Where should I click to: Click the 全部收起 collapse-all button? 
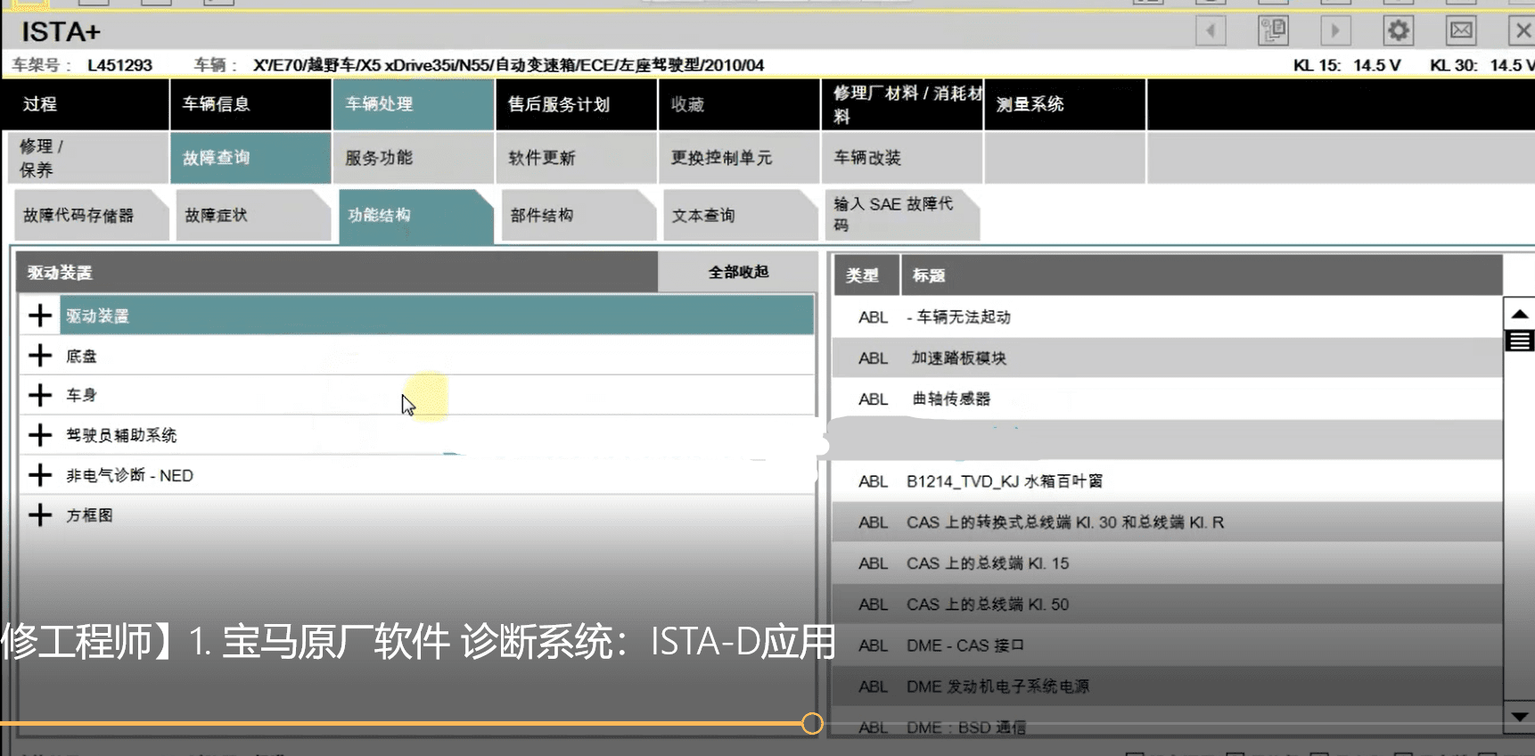pyautogui.click(x=738, y=272)
